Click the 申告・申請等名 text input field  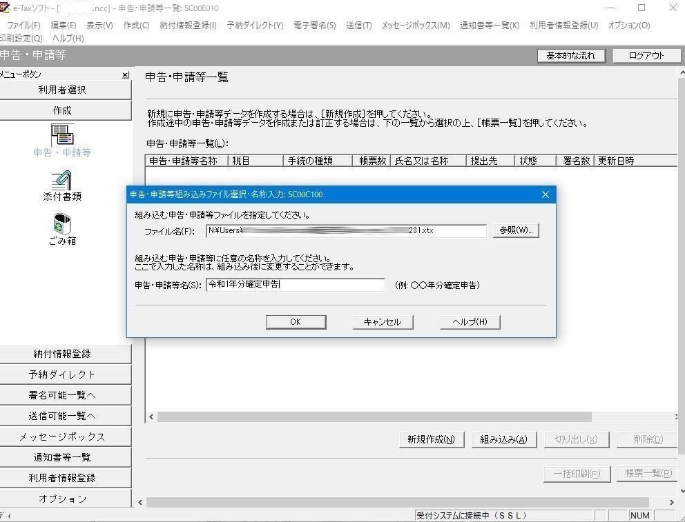click(297, 285)
